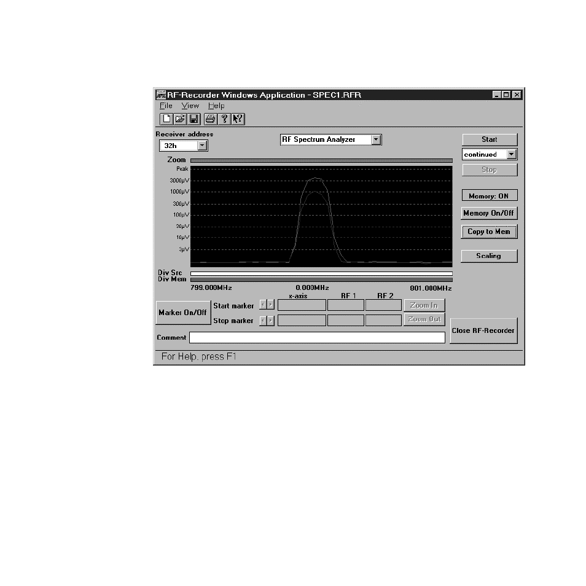586x586 pixels.
Task: Click the 100µV scale label
Action: click(x=181, y=215)
